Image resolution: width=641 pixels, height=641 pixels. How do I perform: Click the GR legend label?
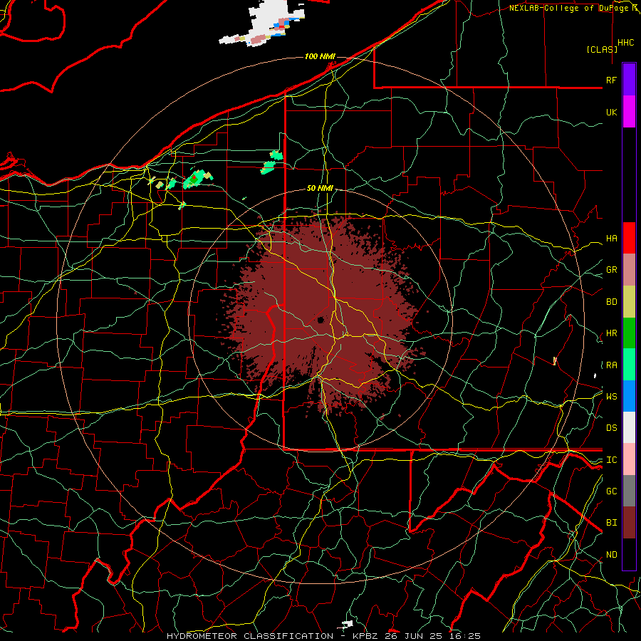click(x=611, y=270)
